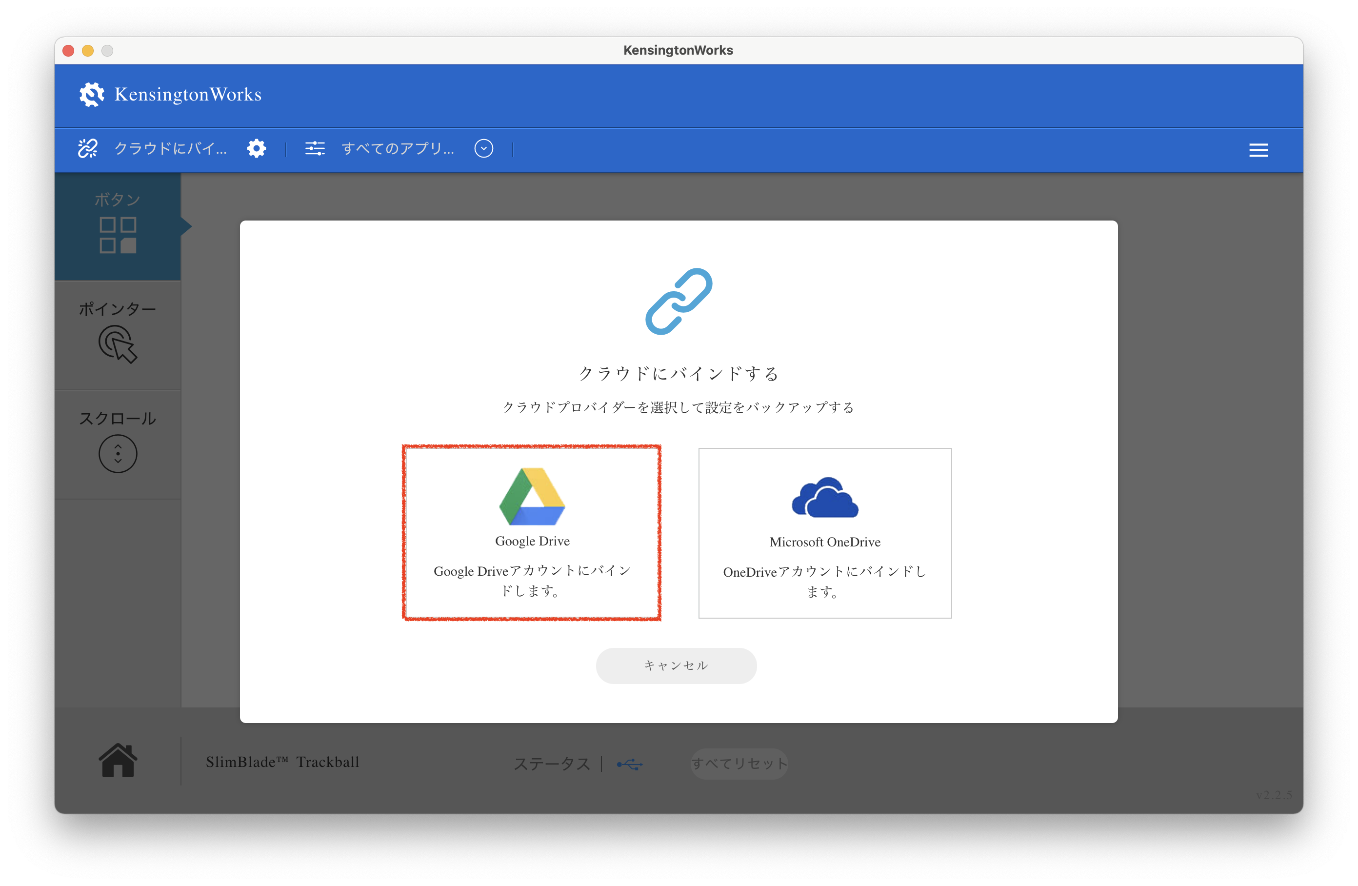Screen dimensions: 1358x886
Task: Click the cloud bind link icon in toolbar
Action: tap(88, 148)
